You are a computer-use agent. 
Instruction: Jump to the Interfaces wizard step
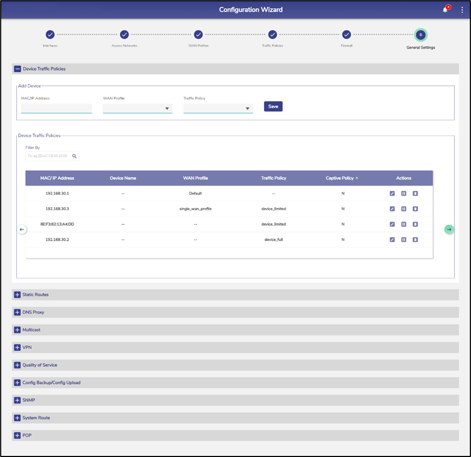(x=50, y=35)
